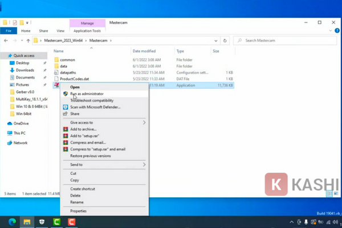Open recent locations dropdown arrow
342x228 pixels.
(22, 40)
